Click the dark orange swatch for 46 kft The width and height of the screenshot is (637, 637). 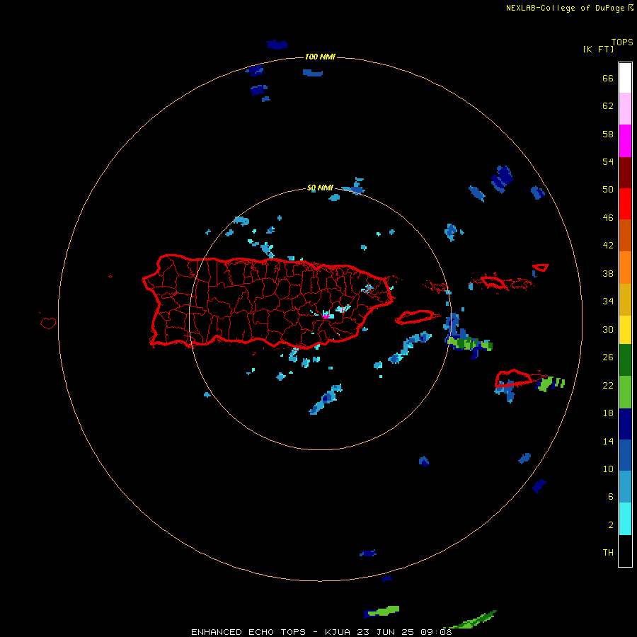coord(625,235)
